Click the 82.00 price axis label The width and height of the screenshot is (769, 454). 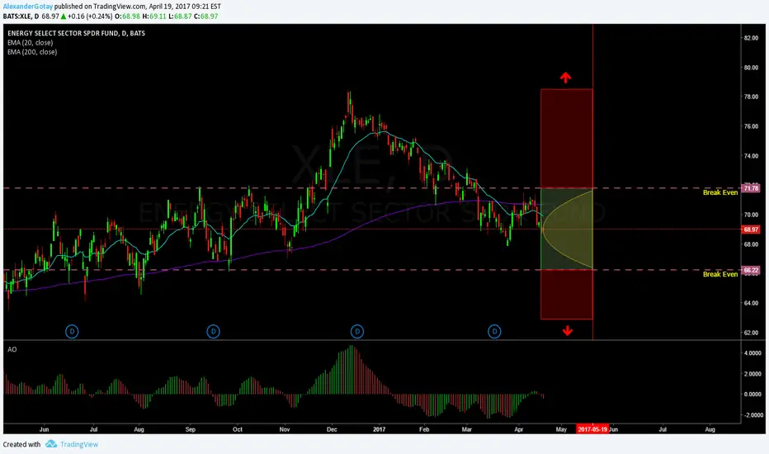pyautogui.click(x=751, y=38)
